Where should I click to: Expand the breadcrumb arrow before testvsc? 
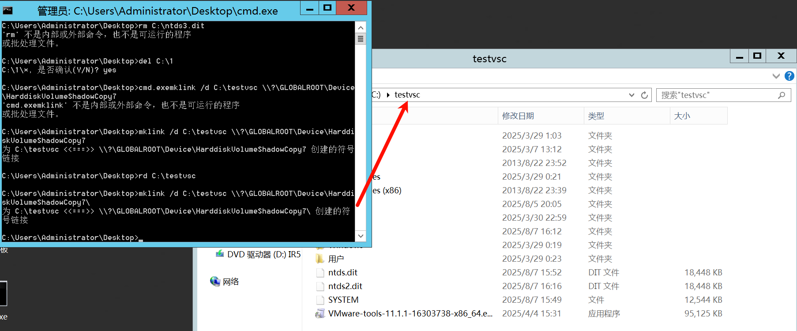coord(388,95)
